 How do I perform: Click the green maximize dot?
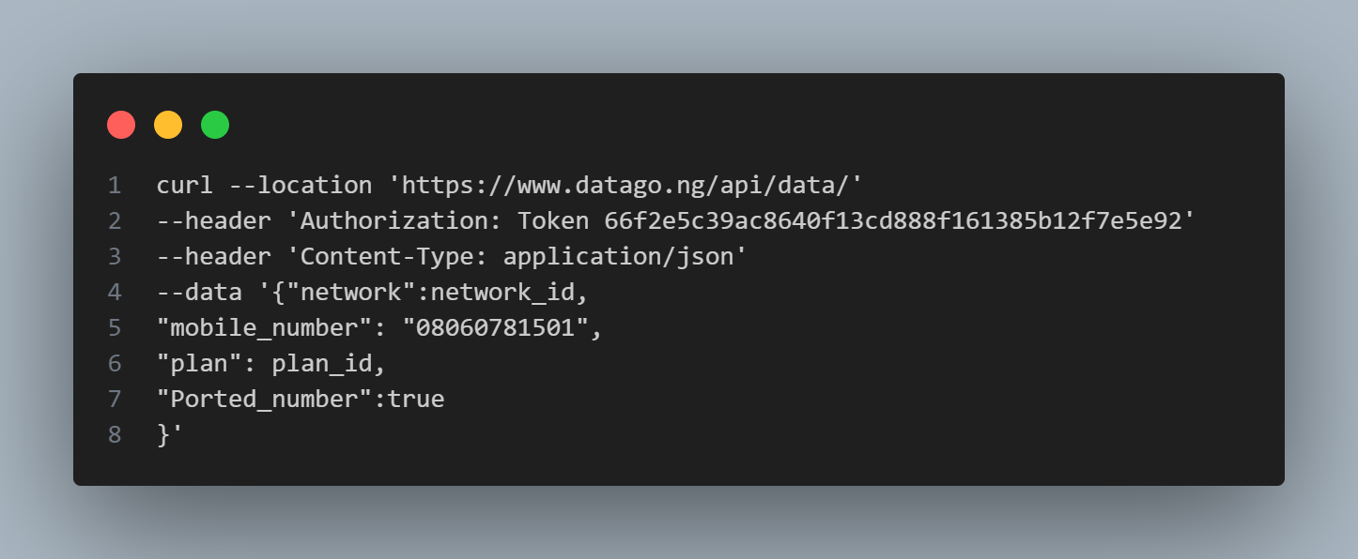coord(215,125)
